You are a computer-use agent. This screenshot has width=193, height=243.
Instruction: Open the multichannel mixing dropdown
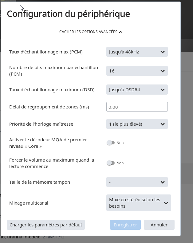tap(138, 203)
